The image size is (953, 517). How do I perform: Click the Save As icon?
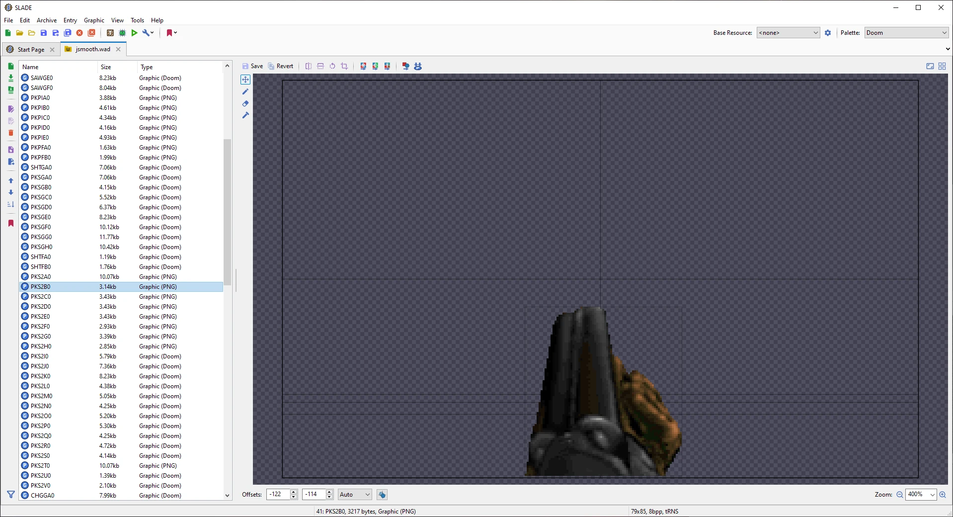coord(56,33)
